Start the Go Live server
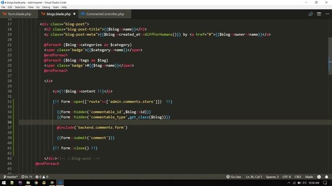 pos(233,177)
